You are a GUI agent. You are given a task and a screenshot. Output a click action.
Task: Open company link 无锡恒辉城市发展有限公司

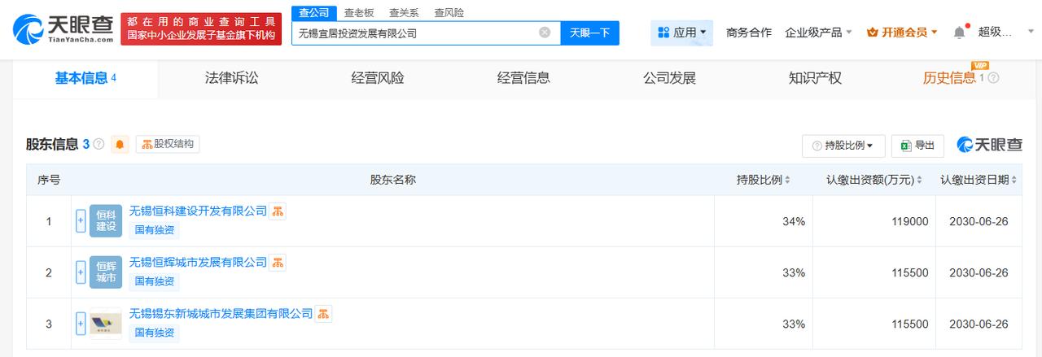[198, 262]
